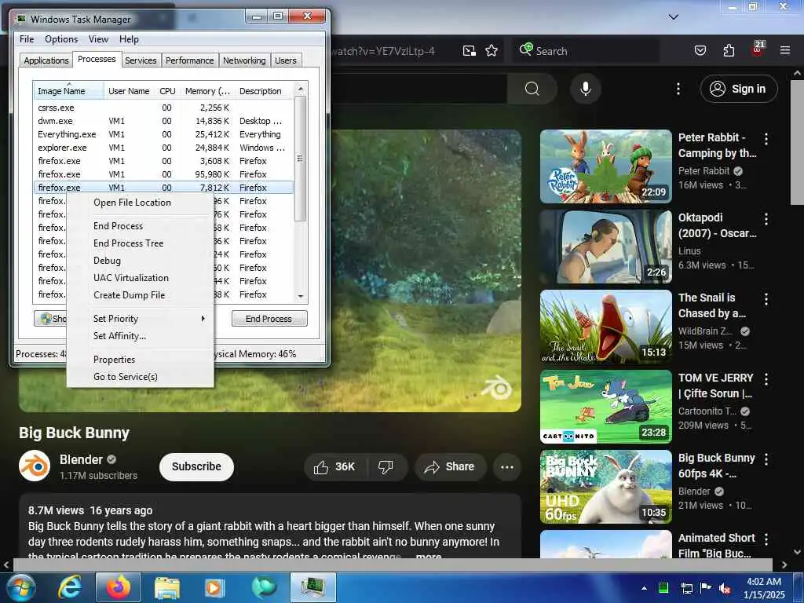Image resolution: width=804 pixels, height=603 pixels.
Task: Select Debug in context menu
Action: click(x=107, y=261)
